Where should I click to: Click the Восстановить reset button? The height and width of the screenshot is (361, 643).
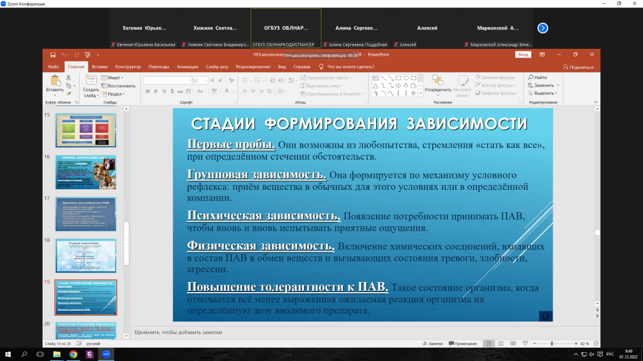(x=119, y=86)
